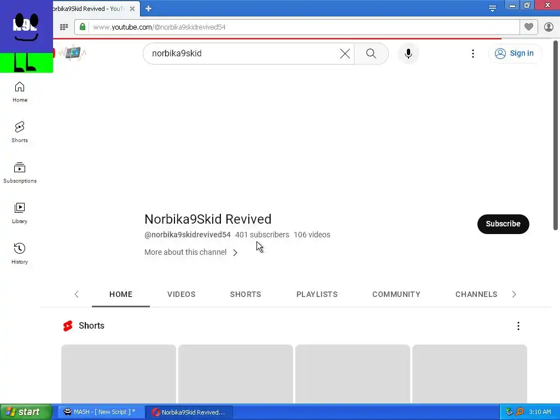Select the Norbika9Skid Revived browser tab
This screenshot has width=560, height=420.
click(x=89, y=9)
